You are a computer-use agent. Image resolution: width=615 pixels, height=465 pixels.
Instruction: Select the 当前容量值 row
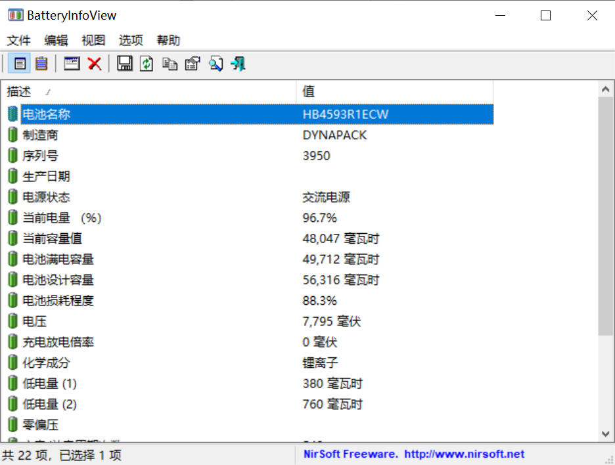250,238
